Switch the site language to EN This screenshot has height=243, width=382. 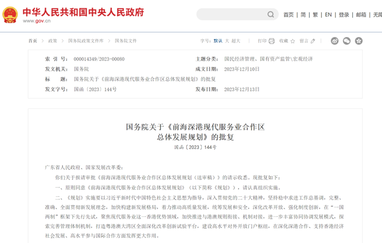(x=328, y=15)
